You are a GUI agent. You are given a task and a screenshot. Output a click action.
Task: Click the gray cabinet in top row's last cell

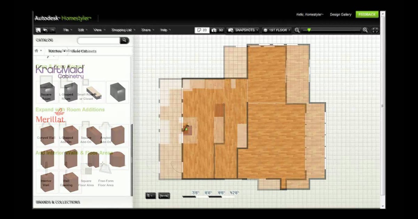click(117, 92)
